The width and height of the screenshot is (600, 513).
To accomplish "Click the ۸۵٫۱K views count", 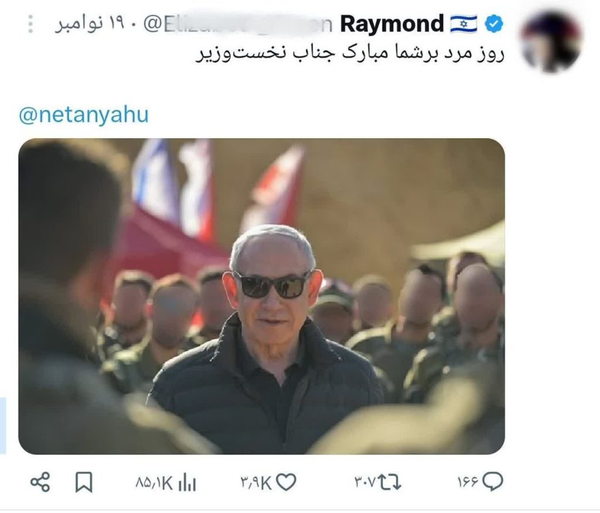I will click(154, 483).
